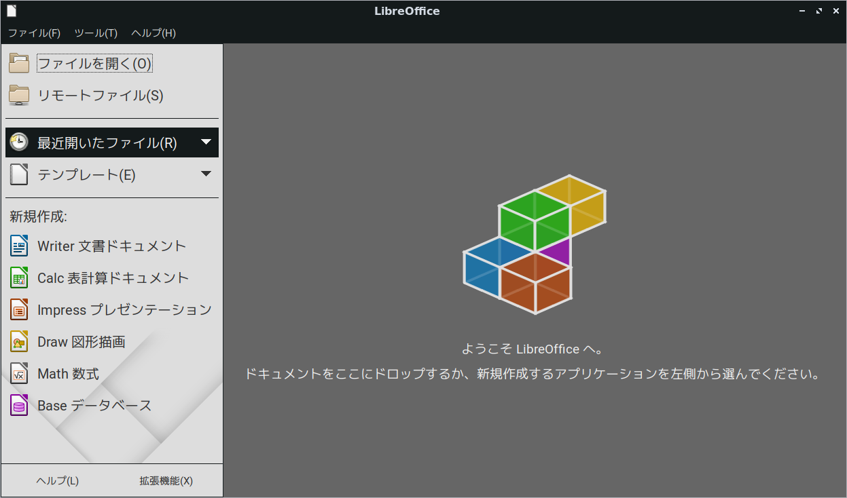Image resolution: width=847 pixels, height=498 pixels.
Task: Click the Templates document icon
Action: [x=19, y=174]
